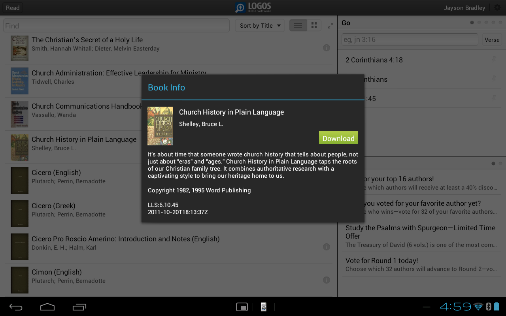Click the Find search field
This screenshot has width=506, height=316.
[x=116, y=26]
